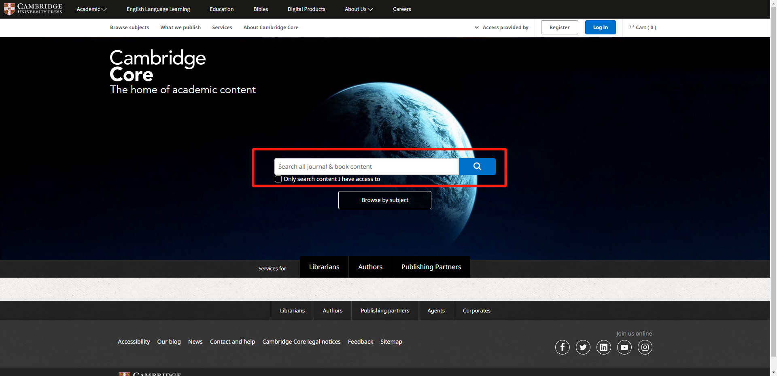Open the footer Corporates link
Screen dimensions: 777x376
click(x=477, y=310)
